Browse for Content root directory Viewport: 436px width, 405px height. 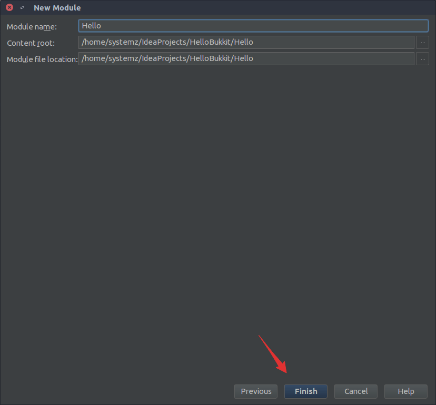422,43
